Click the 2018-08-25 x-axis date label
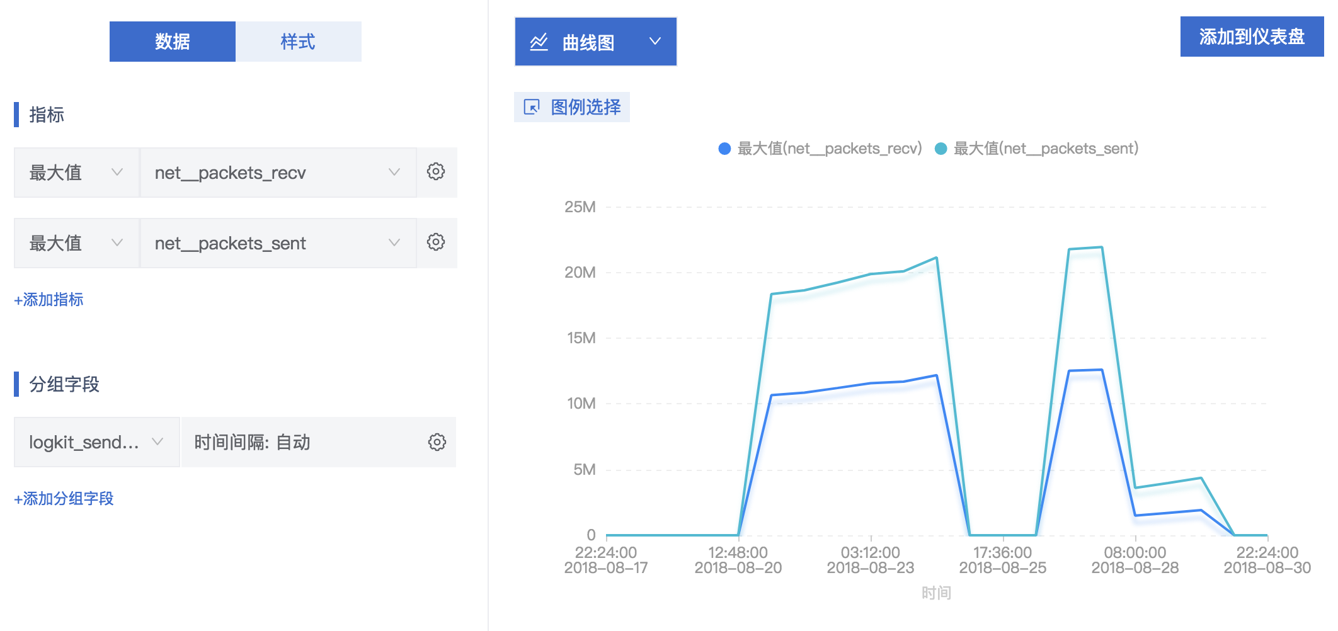 tap(1003, 568)
